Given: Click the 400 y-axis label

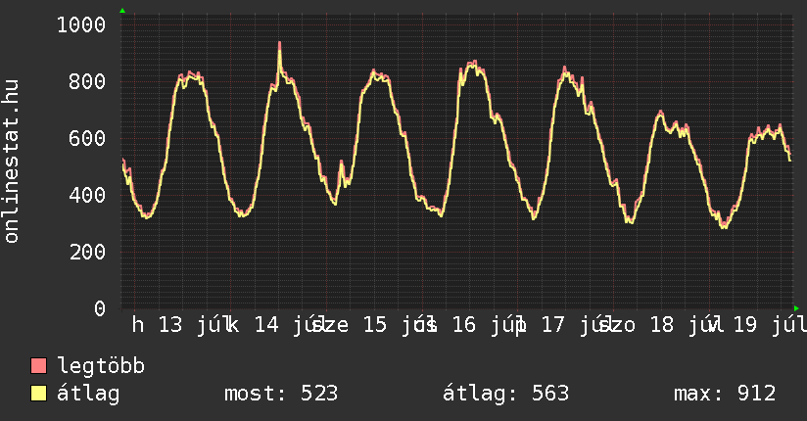Looking at the screenshot, I should point(87,195).
